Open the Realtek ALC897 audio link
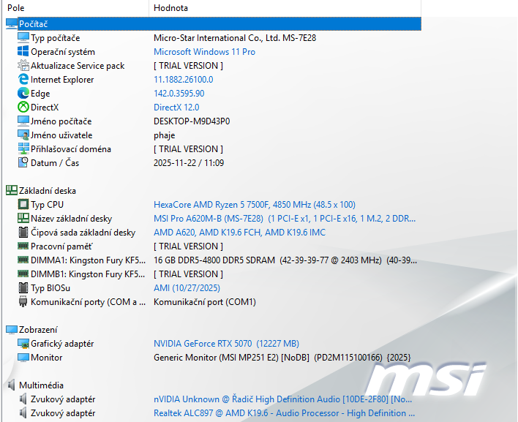The image size is (518, 422). (284, 413)
